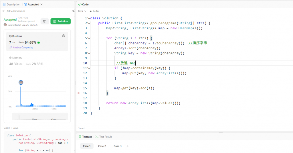Open the Runtime info icon
293x153 pixels.
(x=64, y=36)
